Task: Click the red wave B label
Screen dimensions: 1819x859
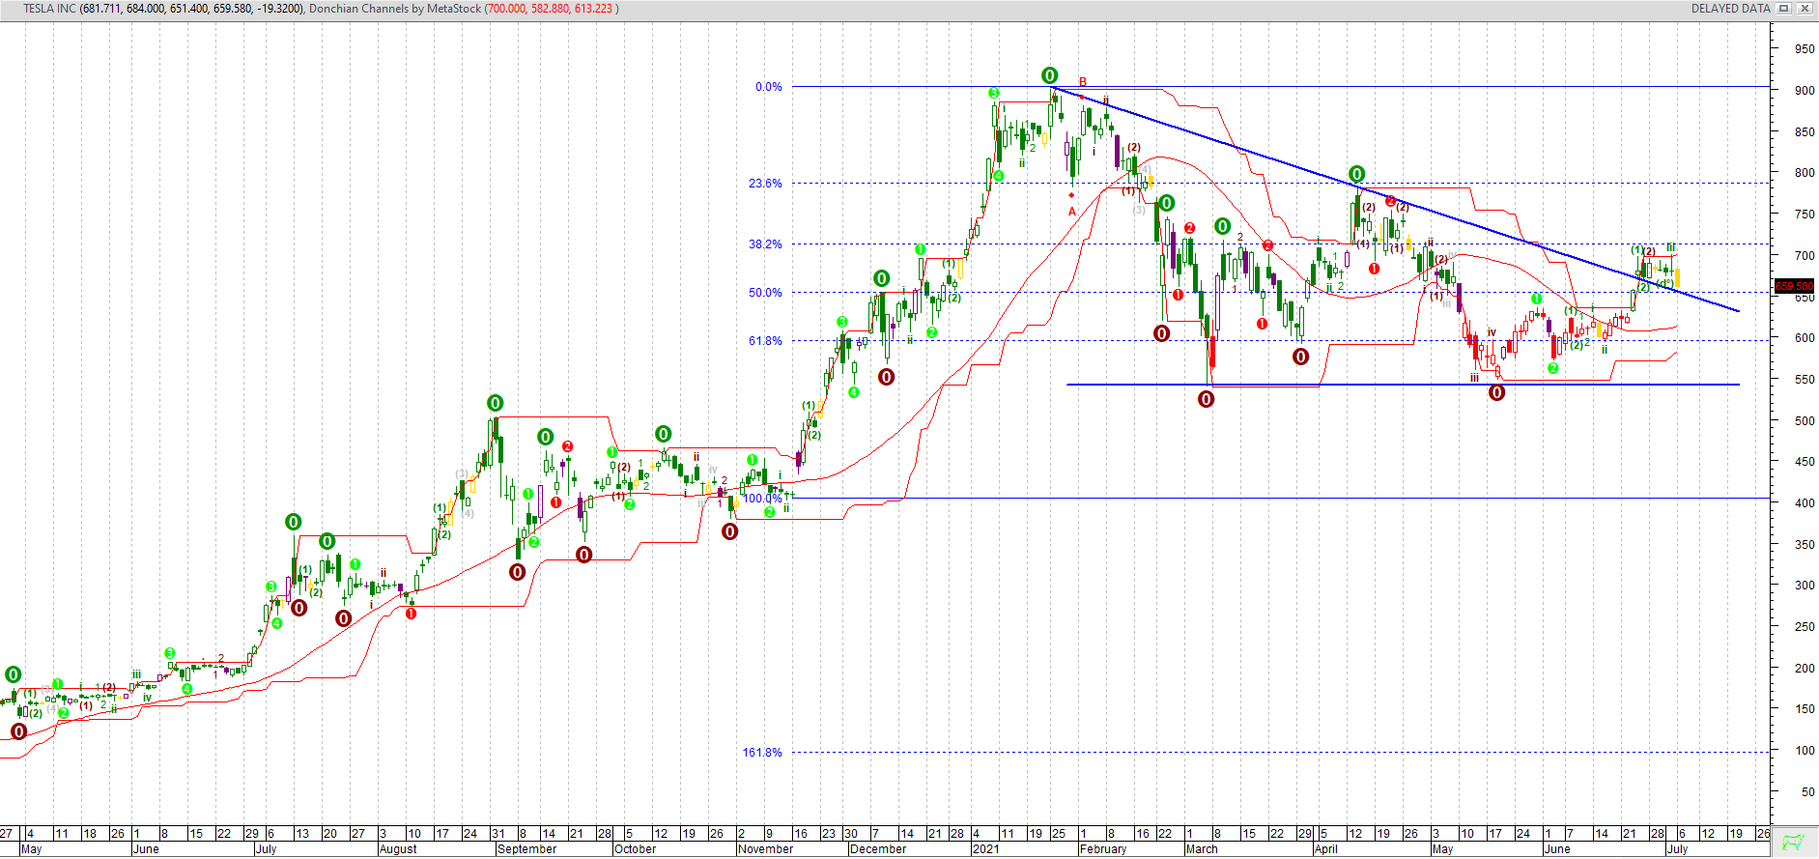Action: click(x=1083, y=82)
